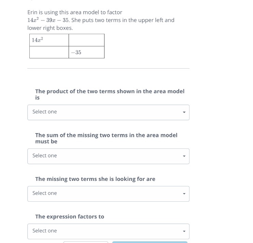Image resolution: width=253 pixels, height=243 pixels.
Task: Click the opening sentence "Erin is using this area model"
Action: 75,12
